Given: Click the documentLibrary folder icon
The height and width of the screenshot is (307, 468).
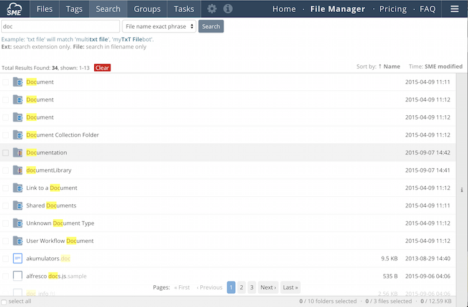Looking at the screenshot, I should pos(18,170).
